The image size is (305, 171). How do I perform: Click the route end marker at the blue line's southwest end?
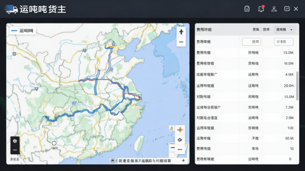tap(47, 118)
